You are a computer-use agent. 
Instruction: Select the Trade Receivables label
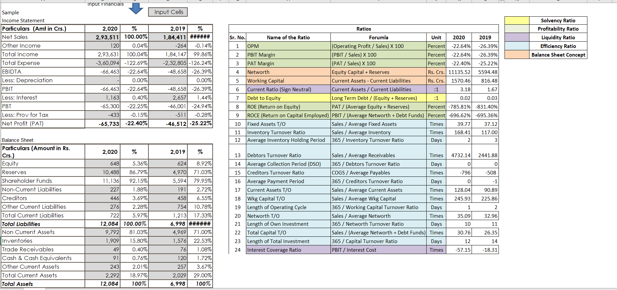[43, 249]
